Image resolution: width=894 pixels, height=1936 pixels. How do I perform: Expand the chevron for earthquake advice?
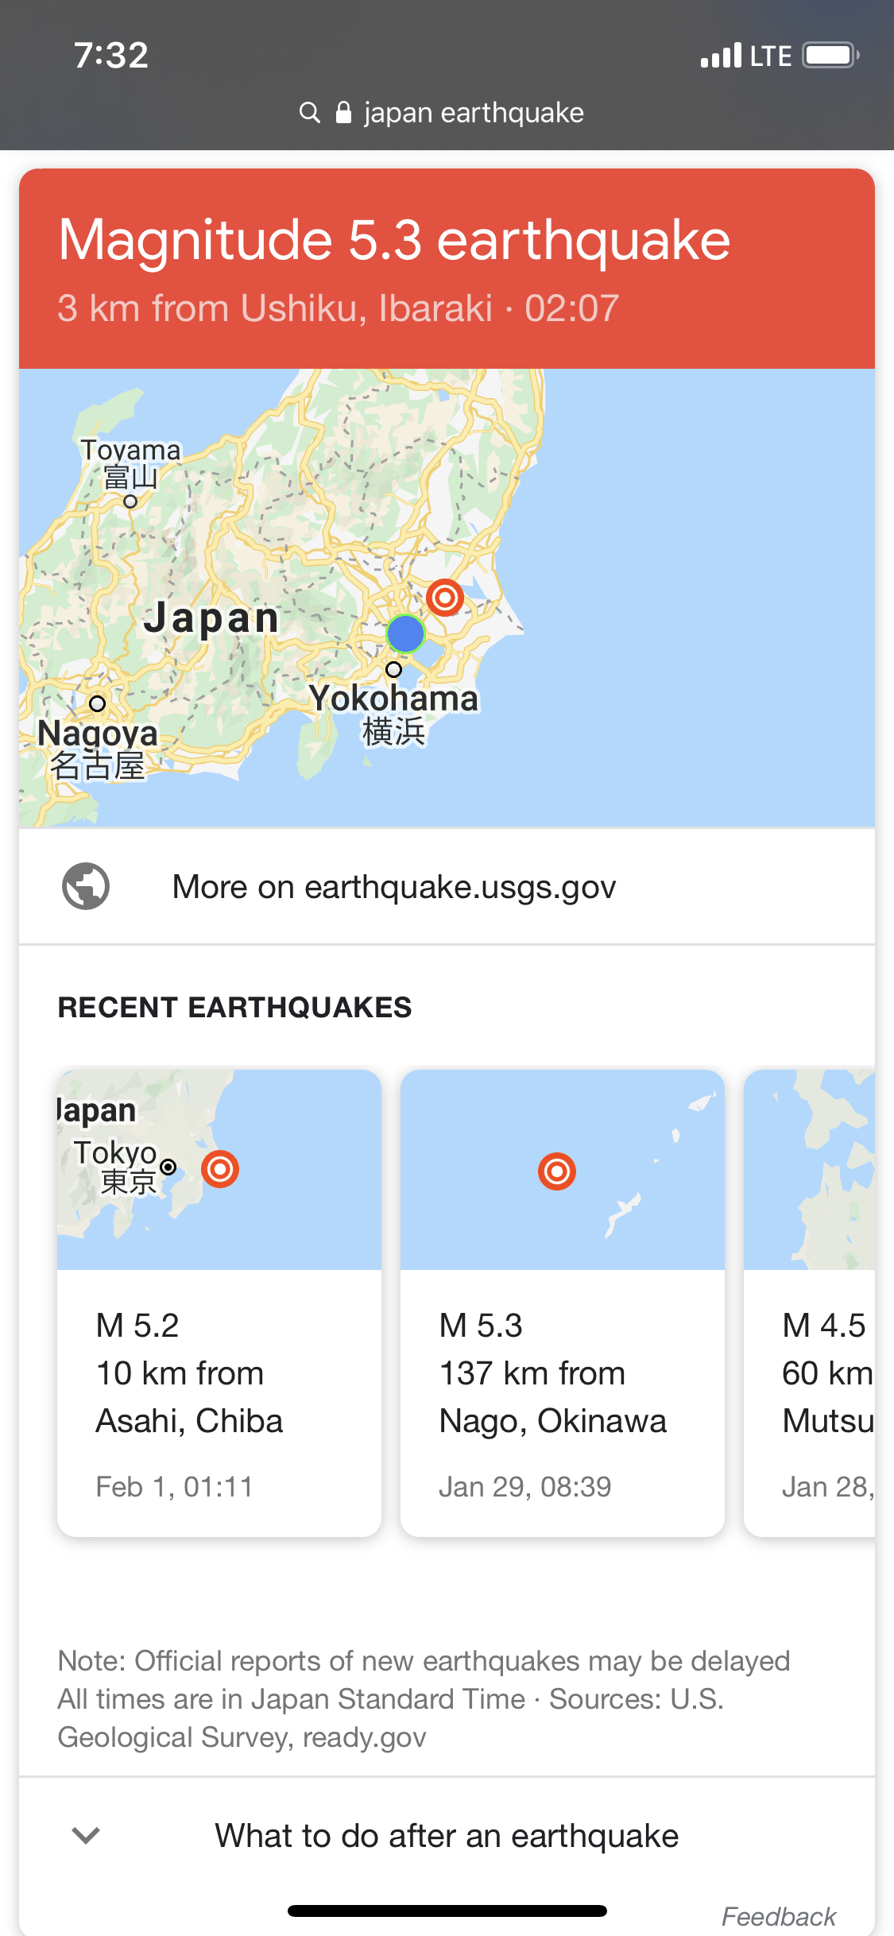(x=86, y=1835)
